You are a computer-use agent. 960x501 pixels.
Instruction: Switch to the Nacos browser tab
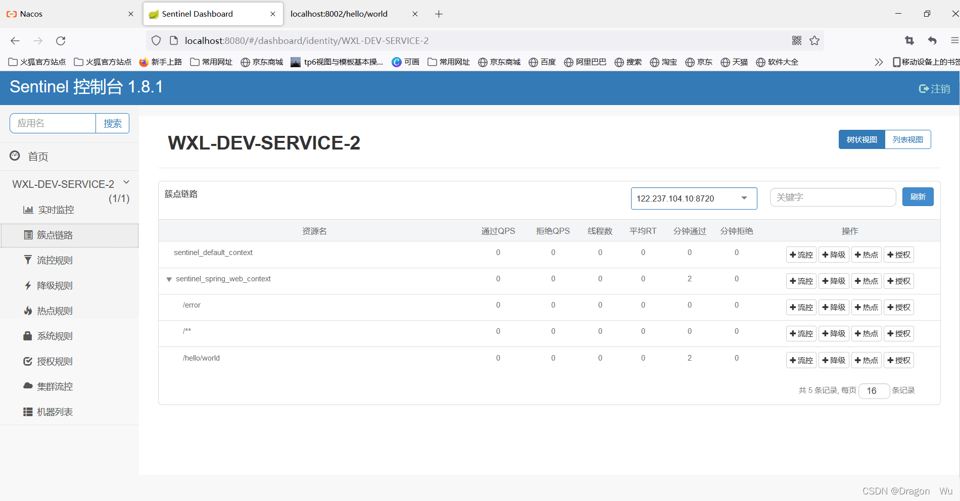click(71, 14)
